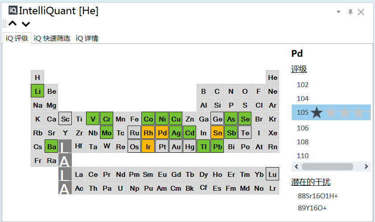The height and width of the screenshot is (222, 375).
Task: Click the Hg element tile
Action: click(x=190, y=147)
